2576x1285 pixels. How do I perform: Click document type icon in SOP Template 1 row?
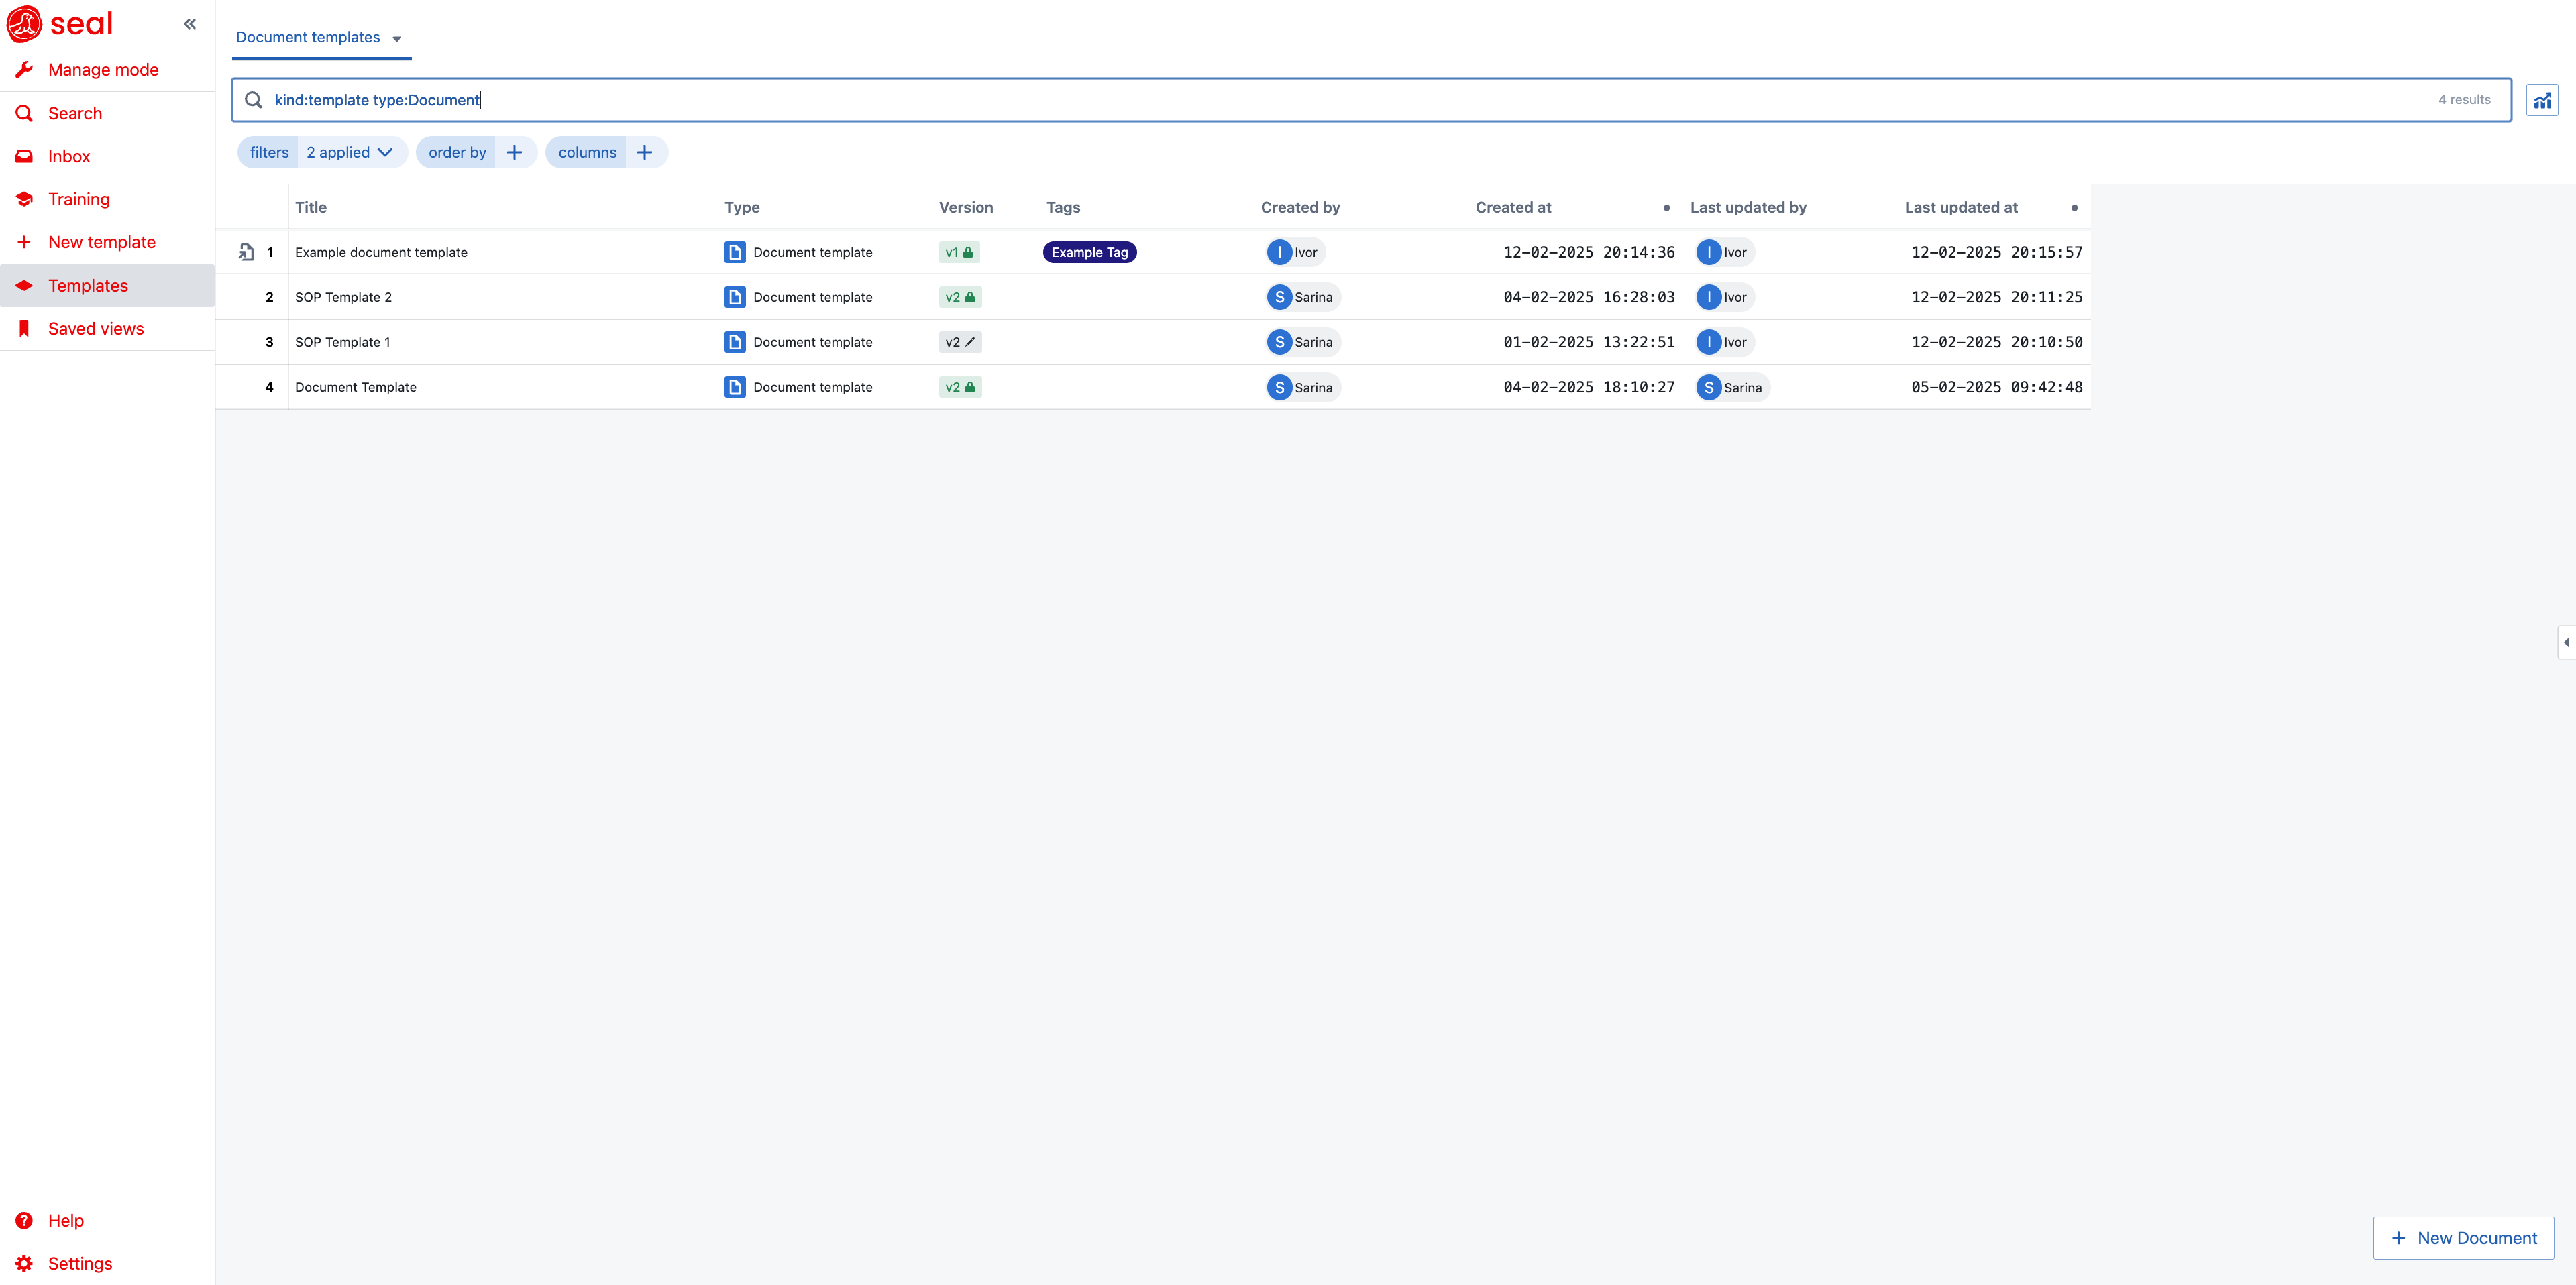coord(735,342)
